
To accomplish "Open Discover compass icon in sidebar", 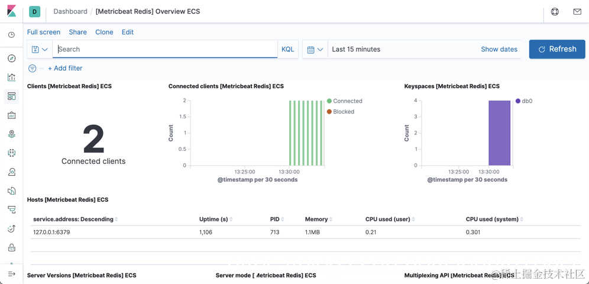I will click(12, 58).
